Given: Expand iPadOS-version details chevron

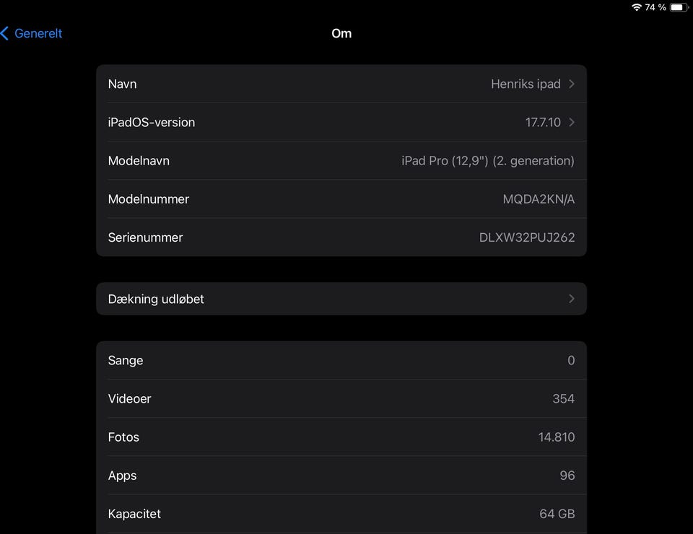Looking at the screenshot, I should pyautogui.click(x=572, y=122).
